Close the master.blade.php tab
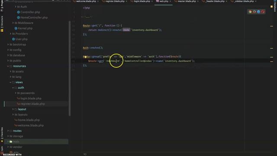Image resolution: width=277 pixels, height=156 pixels. 198,1
